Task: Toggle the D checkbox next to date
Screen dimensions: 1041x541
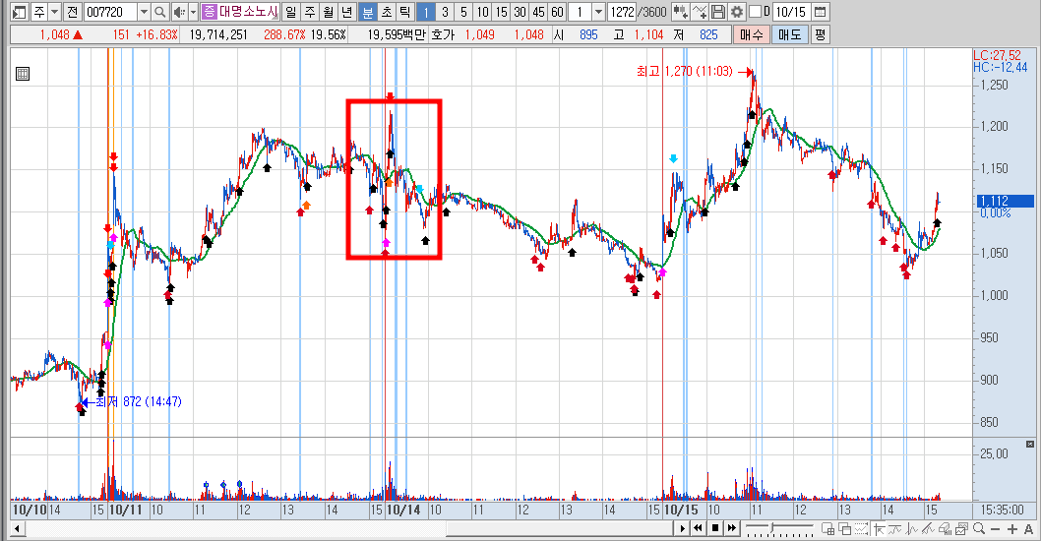Action: click(x=755, y=12)
